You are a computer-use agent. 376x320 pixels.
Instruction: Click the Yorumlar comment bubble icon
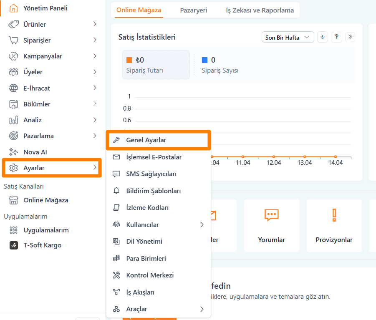[x=271, y=215]
